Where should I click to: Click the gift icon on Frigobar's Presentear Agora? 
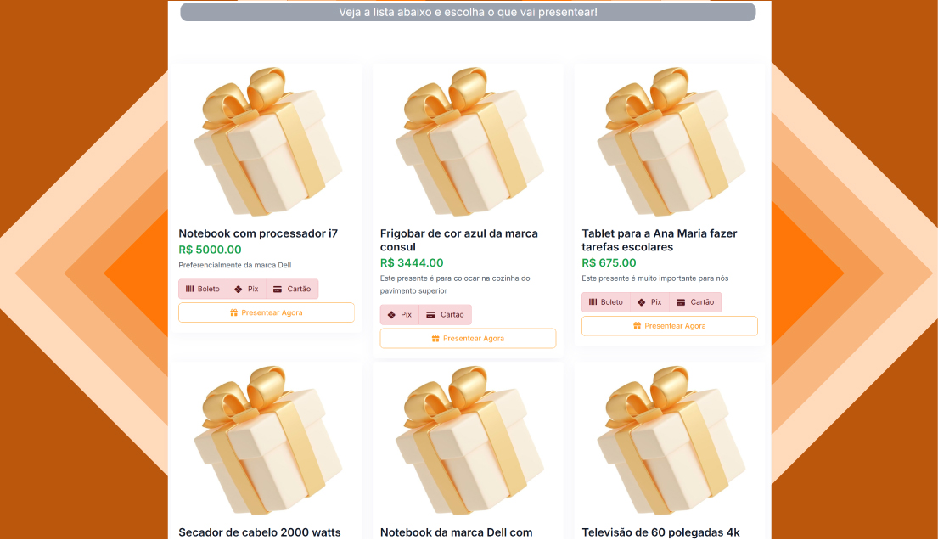(435, 339)
